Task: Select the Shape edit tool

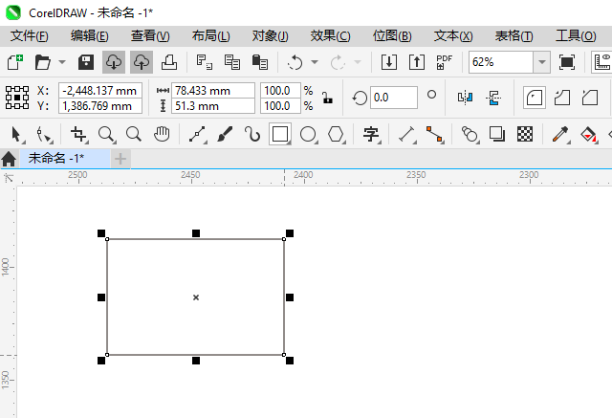Action: pos(44,134)
